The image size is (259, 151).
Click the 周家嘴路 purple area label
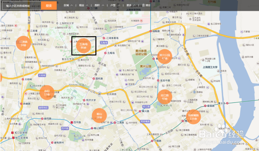click(x=145, y=121)
